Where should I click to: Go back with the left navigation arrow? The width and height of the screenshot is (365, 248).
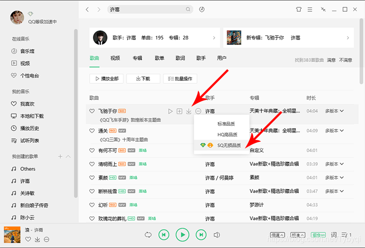coord(87,10)
